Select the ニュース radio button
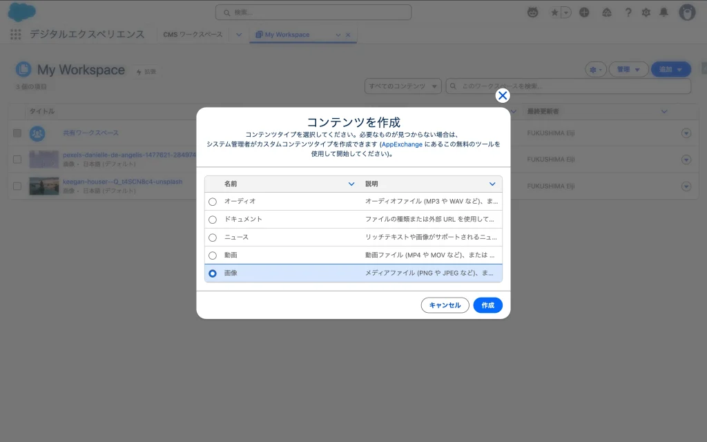This screenshot has width=707, height=442. click(213, 238)
